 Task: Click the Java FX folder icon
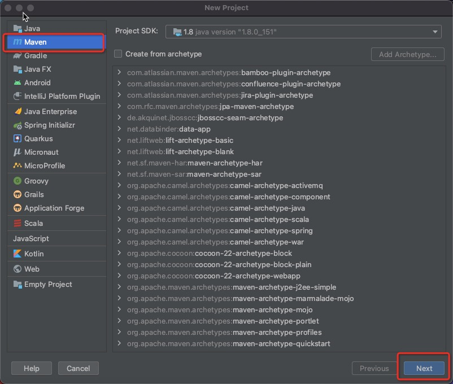click(18, 69)
